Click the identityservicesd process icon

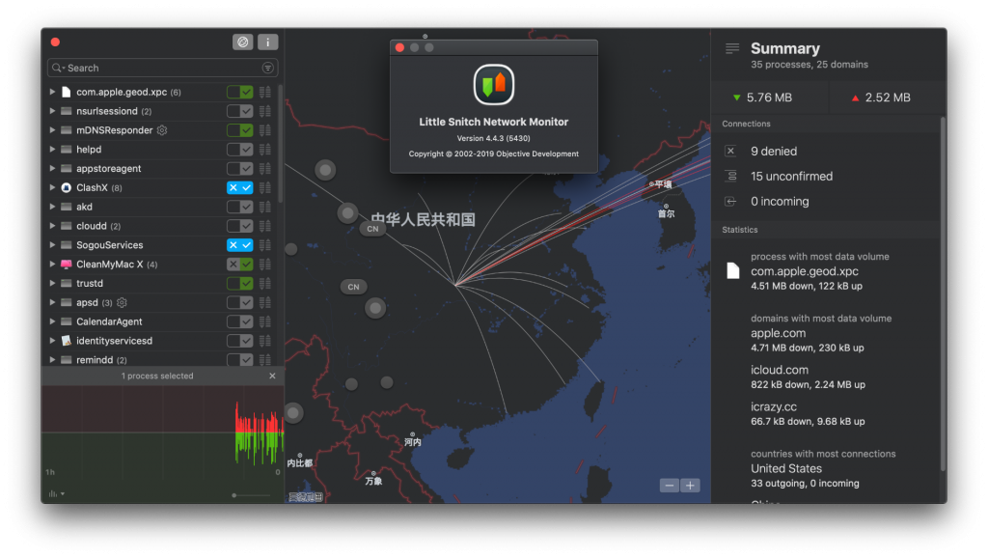point(67,341)
